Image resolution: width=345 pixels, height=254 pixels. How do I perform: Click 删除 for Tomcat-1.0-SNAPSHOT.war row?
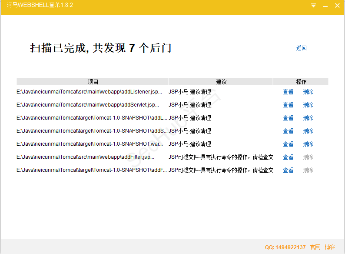[x=308, y=144]
